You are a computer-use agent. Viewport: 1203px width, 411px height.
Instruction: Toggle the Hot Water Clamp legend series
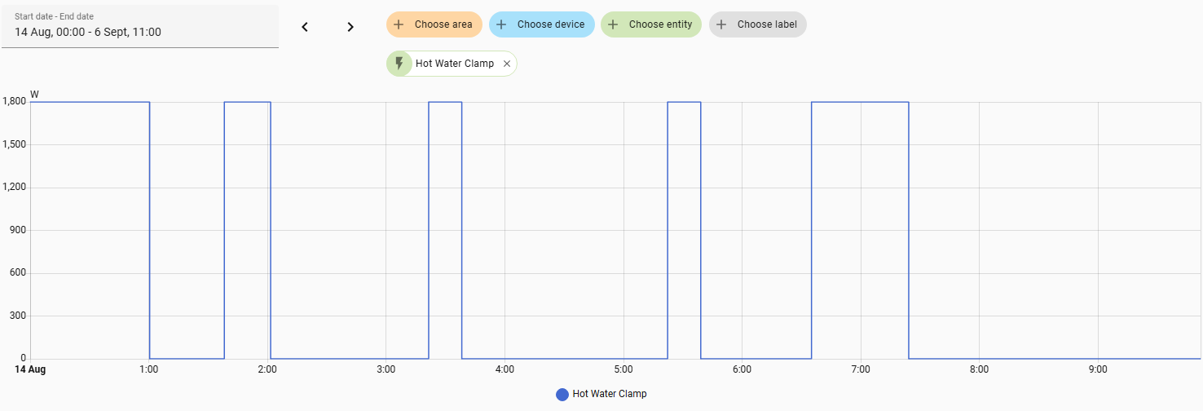click(x=609, y=394)
